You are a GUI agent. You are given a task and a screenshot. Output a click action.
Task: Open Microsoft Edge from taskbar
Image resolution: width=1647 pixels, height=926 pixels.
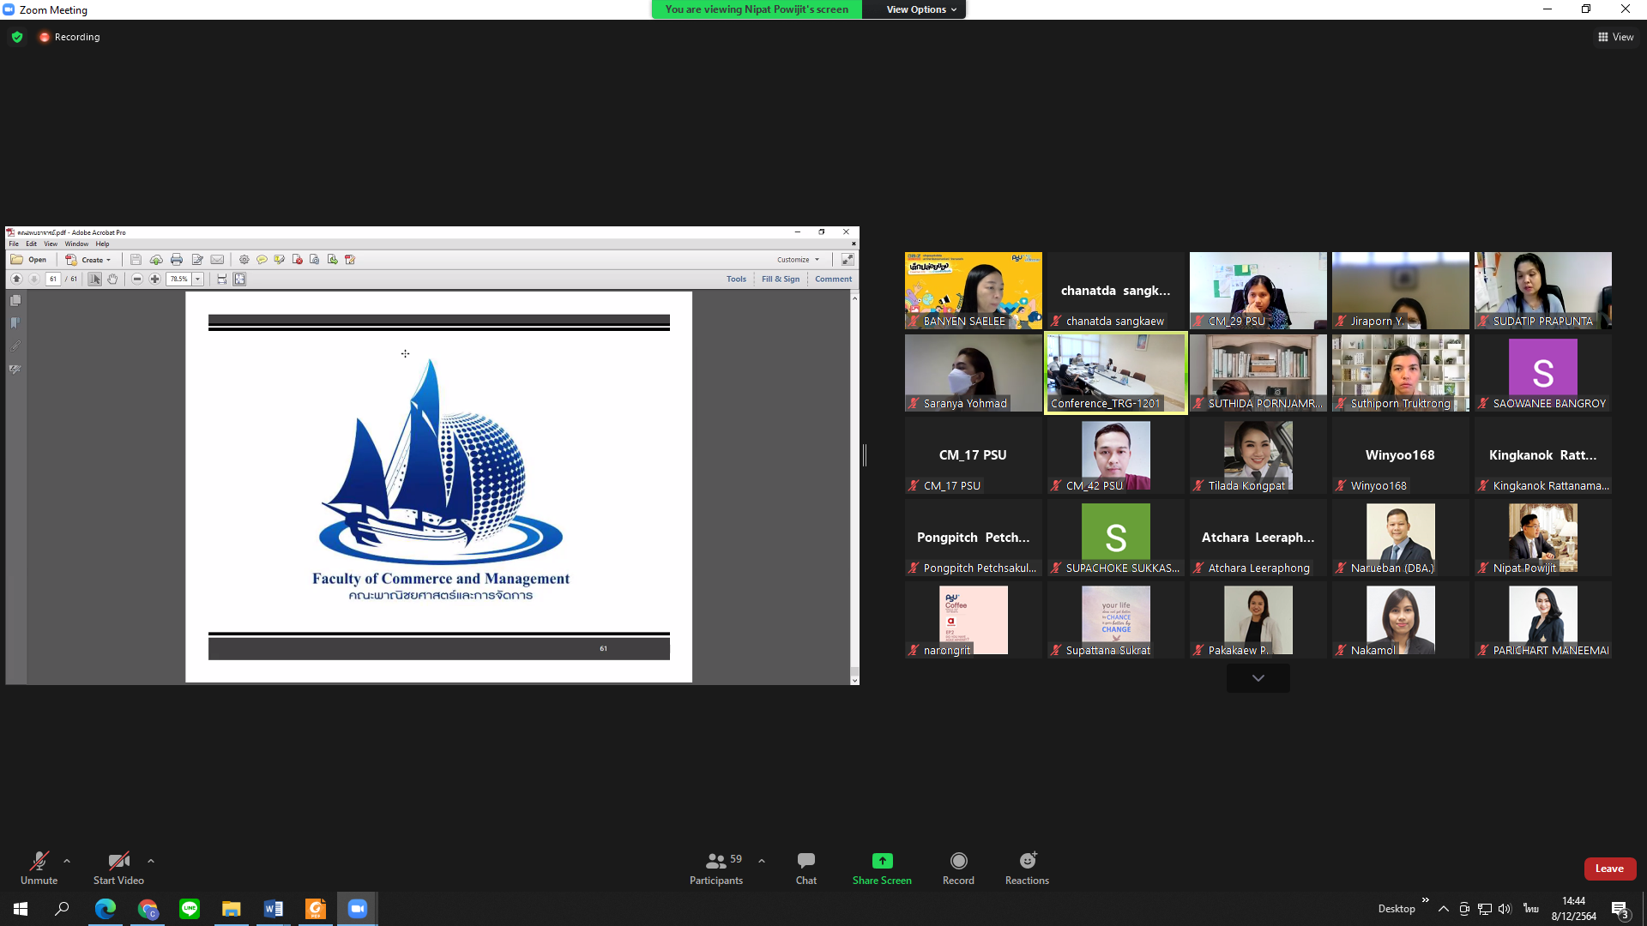(106, 909)
